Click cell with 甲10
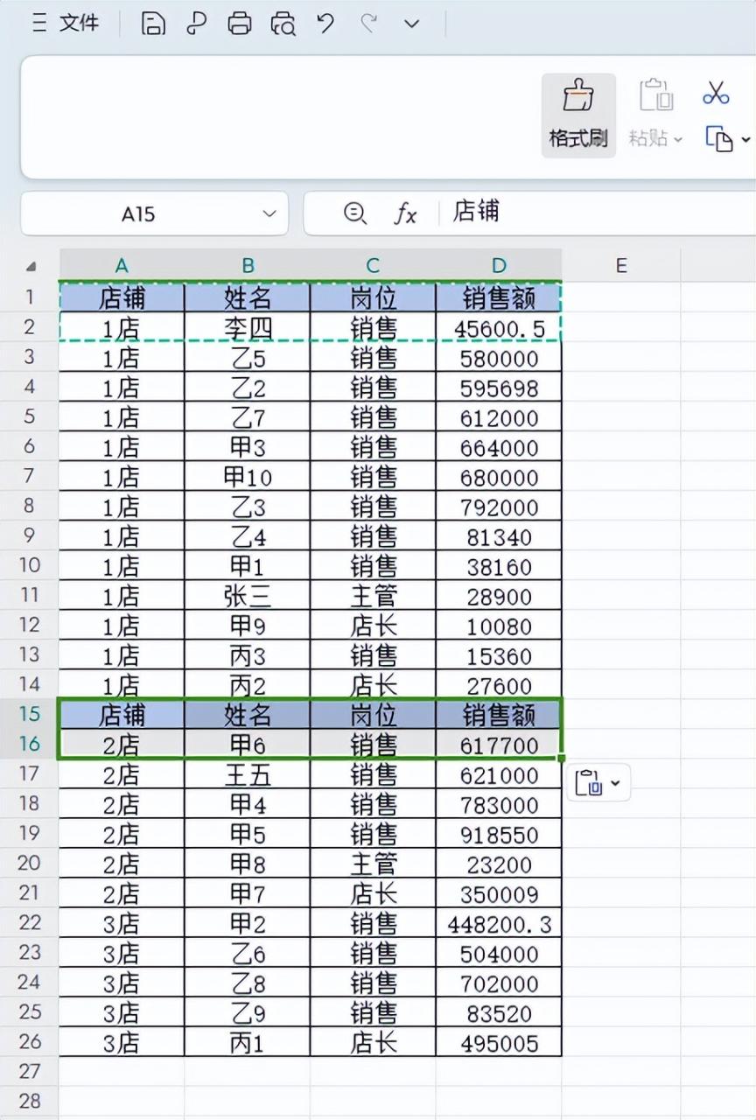 [x=248, y=477]
